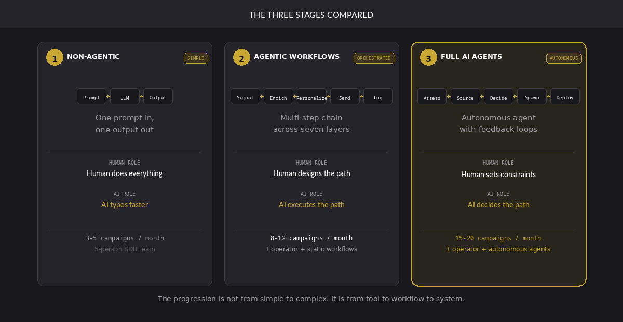623x322 pixels.
Task: Click the Decide step box
Action: coord(498,97)
